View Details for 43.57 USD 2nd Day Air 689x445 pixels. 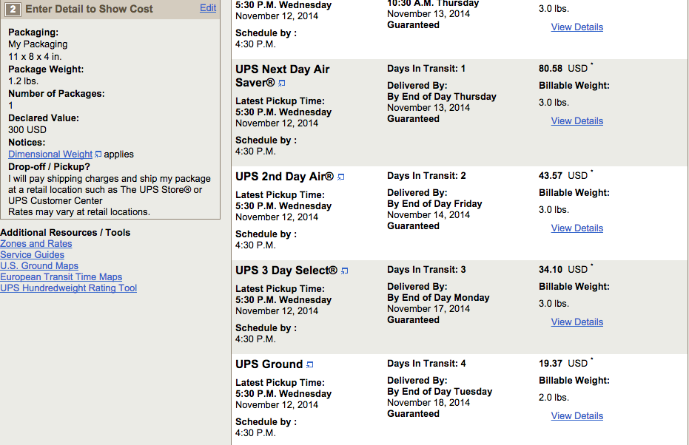coord(577,228)
